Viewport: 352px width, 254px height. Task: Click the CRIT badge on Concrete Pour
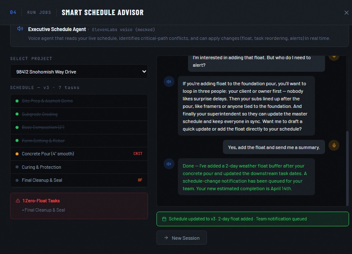[138, 154]
